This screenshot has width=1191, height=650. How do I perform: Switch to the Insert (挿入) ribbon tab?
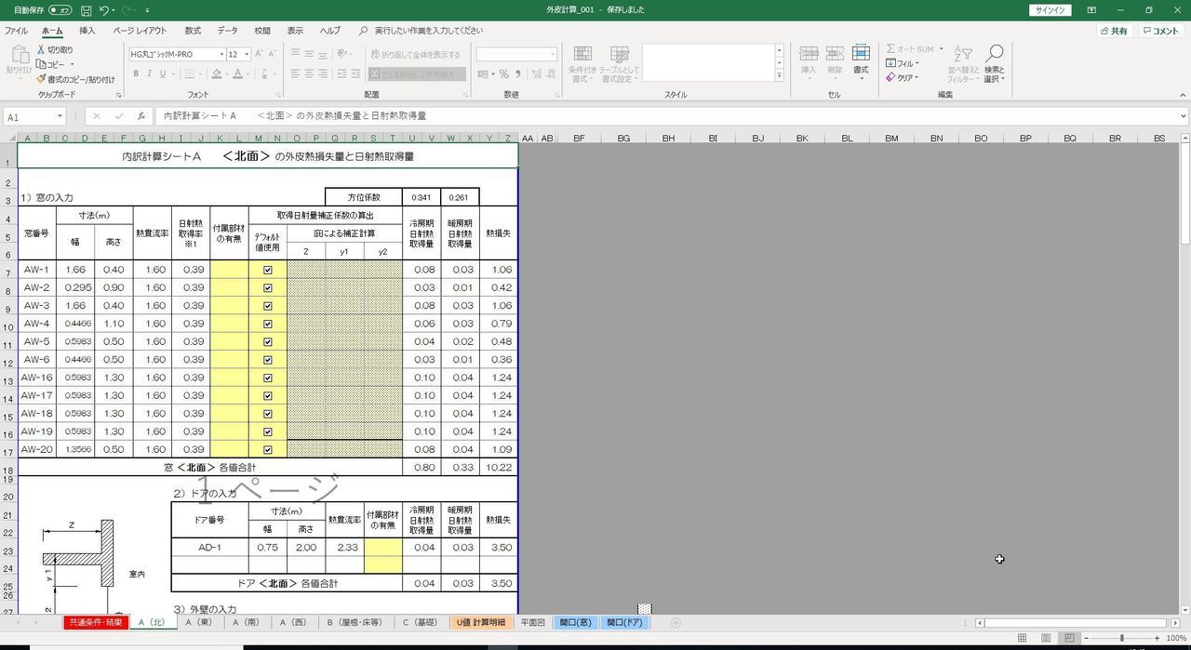tap(87, 31)
